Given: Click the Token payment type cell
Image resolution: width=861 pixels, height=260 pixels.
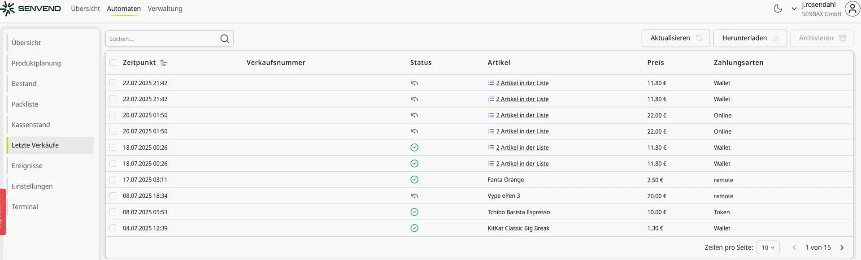Looking at the screenshot, I should click(722, 212).
